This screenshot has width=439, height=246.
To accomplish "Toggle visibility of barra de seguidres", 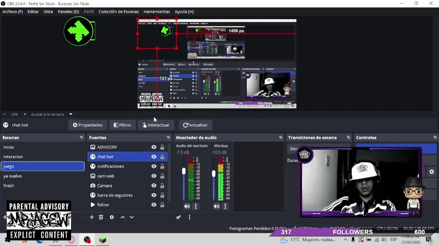I will [x=154, y=195].
